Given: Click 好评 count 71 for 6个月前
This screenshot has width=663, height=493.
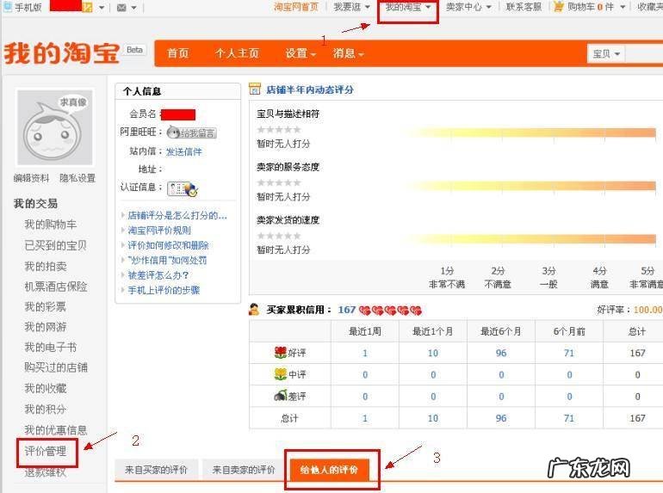Looking at the screenshot, I should pos(569,353).
